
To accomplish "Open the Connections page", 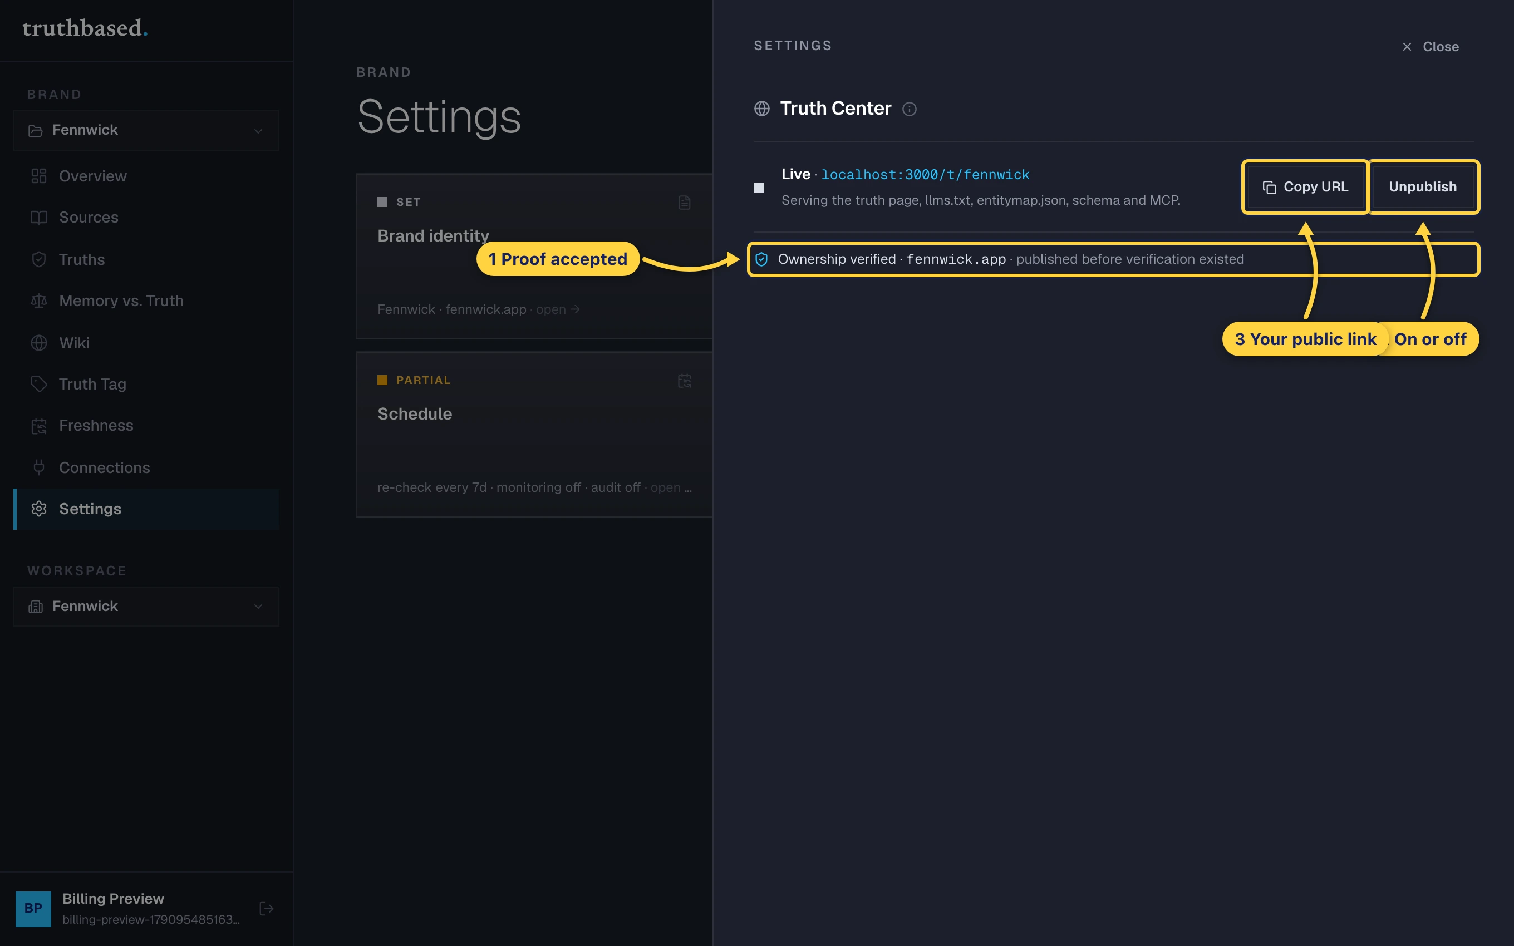I will [x=146, y=467].
